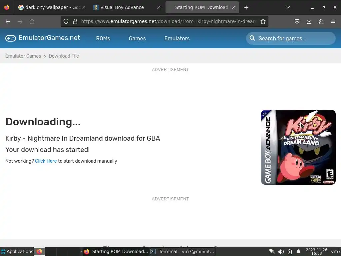Expand the list all tabs dropdown
Image resolution: width=341 pixels, height=256 pixels.
(x=287, y=7)
